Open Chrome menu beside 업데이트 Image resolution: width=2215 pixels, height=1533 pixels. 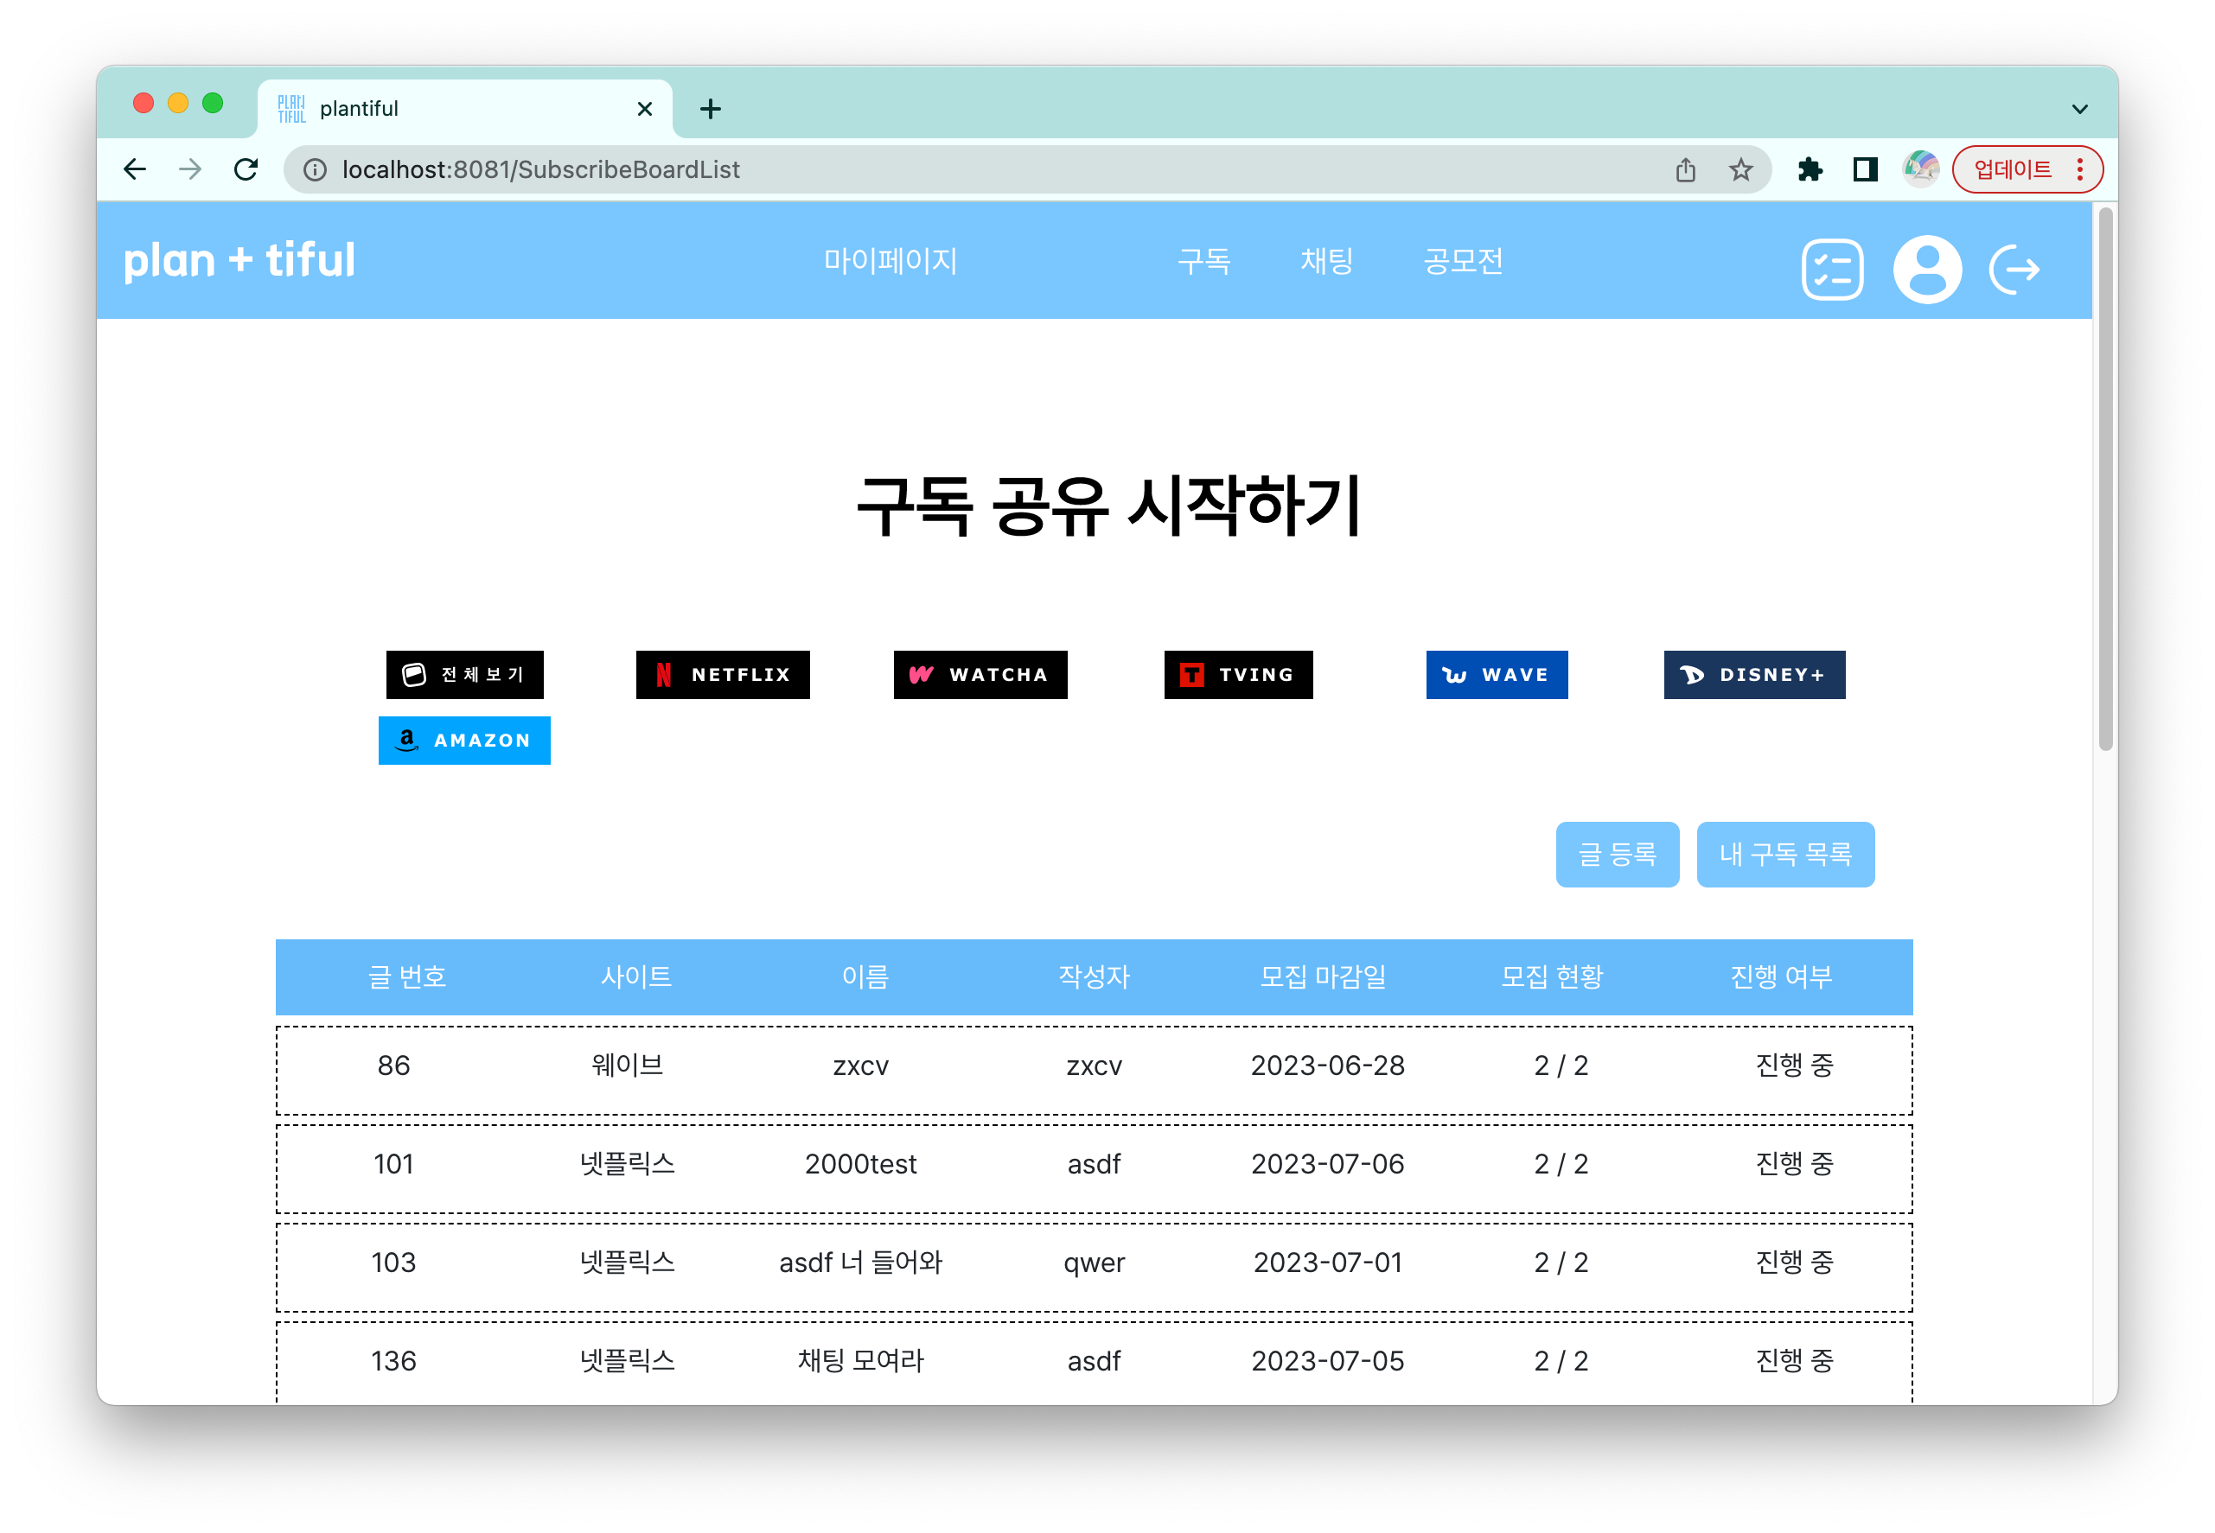(2080, 170)
